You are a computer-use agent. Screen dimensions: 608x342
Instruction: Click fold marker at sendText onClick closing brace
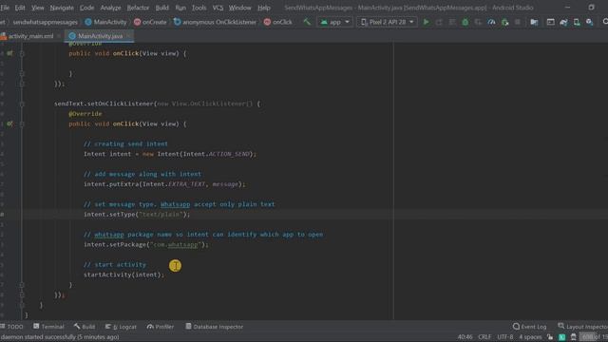click(x=22, y=285)
